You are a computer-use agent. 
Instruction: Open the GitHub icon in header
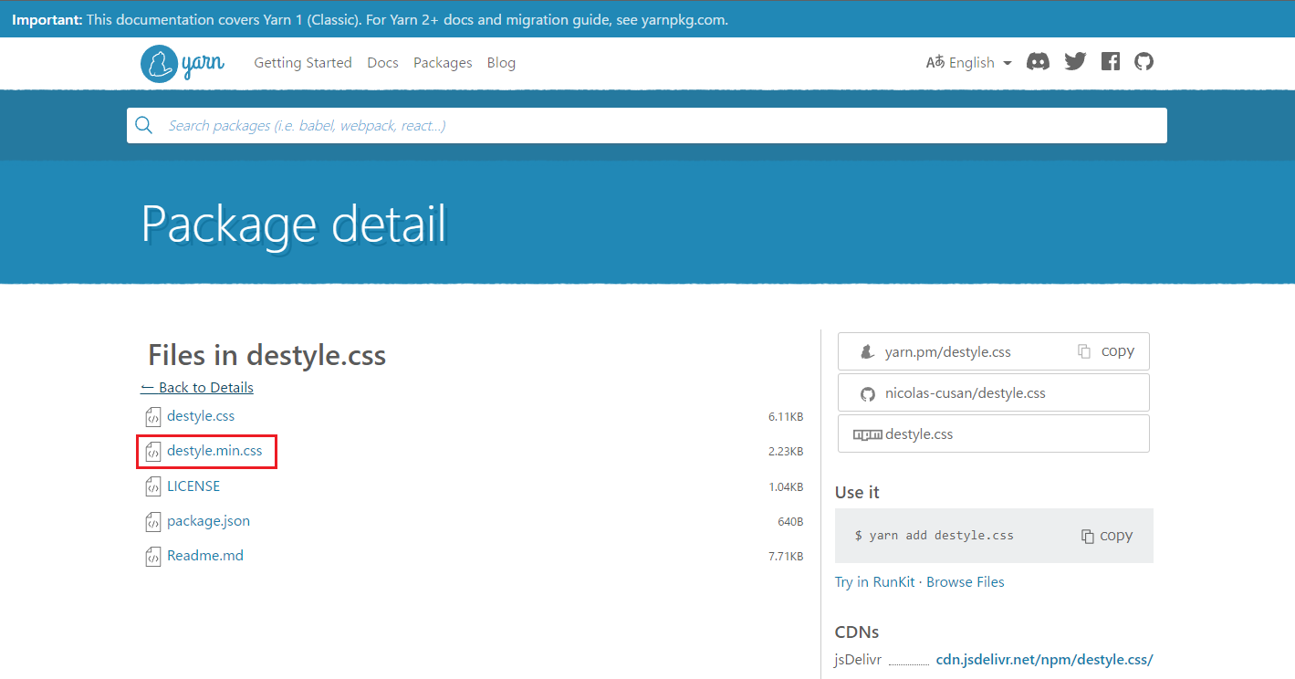tap(1144, 62)
